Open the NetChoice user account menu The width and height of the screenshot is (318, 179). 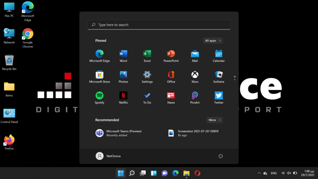coord(108,156)
